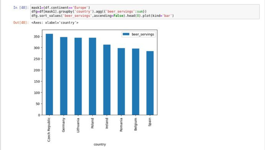Screen dimensions: 265x150
Task: Click the Ireland bar
Action: pyautogui.click(x=107, y=80)
